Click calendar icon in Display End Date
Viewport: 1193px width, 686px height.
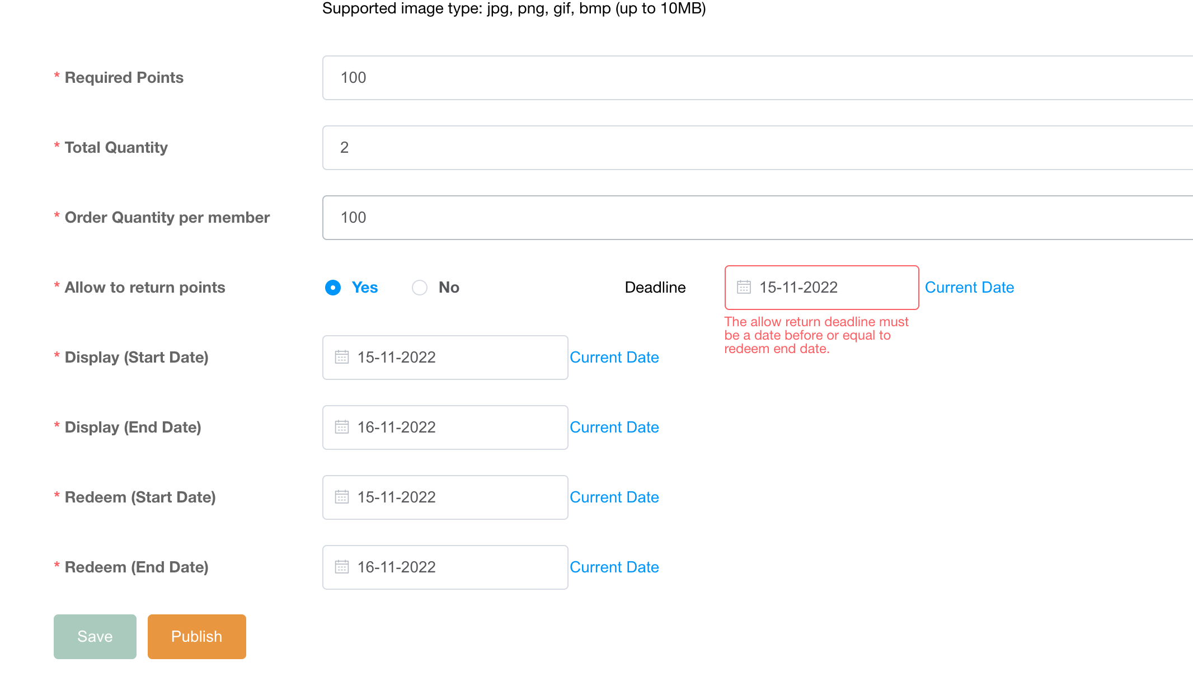tap(342, 427)
